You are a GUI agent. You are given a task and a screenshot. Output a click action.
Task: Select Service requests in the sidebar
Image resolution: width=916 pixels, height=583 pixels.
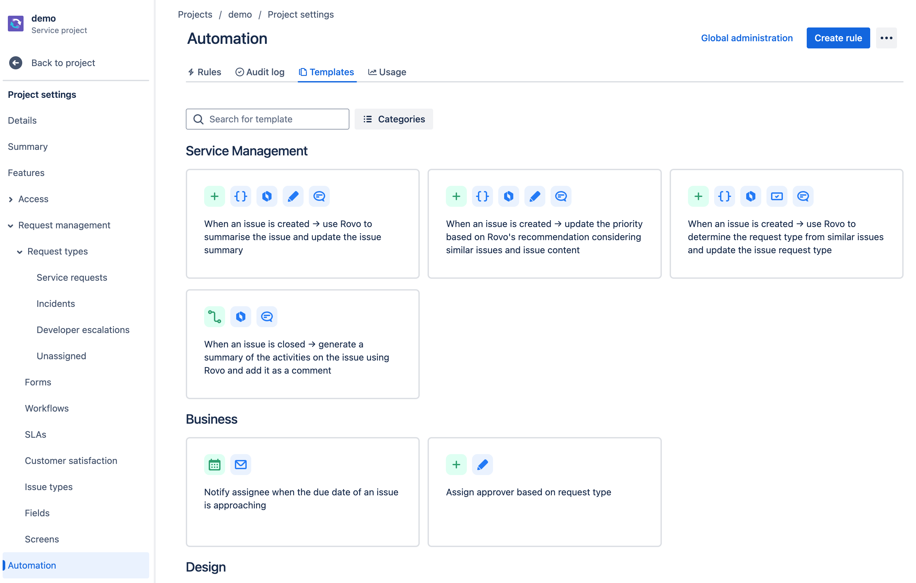pos(72,278)
